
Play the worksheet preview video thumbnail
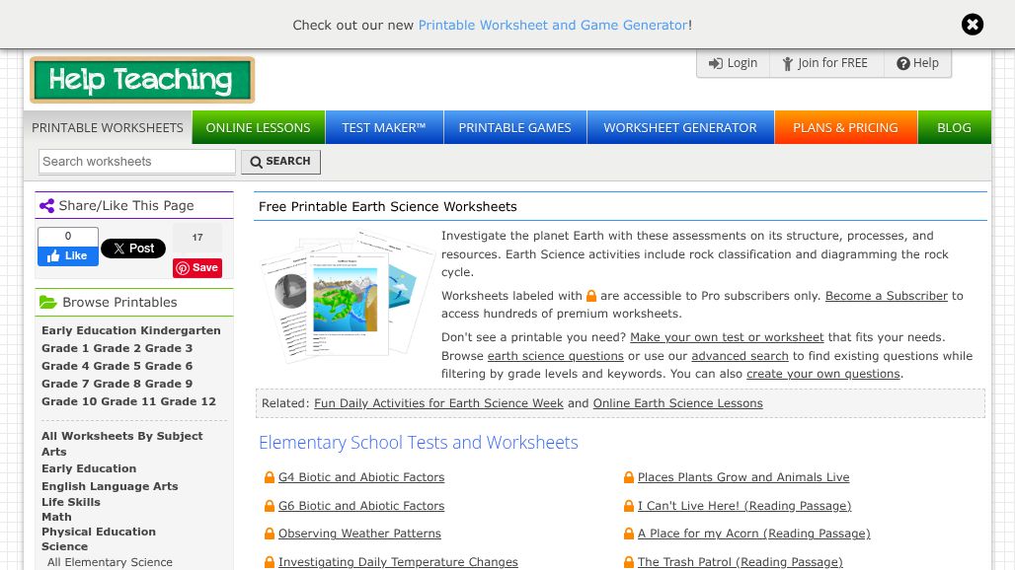pyautogui.click(x=292, y=291)
